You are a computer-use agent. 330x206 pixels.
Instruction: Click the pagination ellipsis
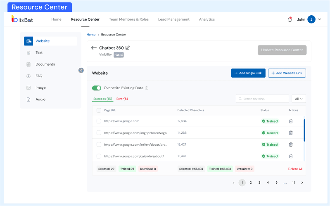click(285, 182)
